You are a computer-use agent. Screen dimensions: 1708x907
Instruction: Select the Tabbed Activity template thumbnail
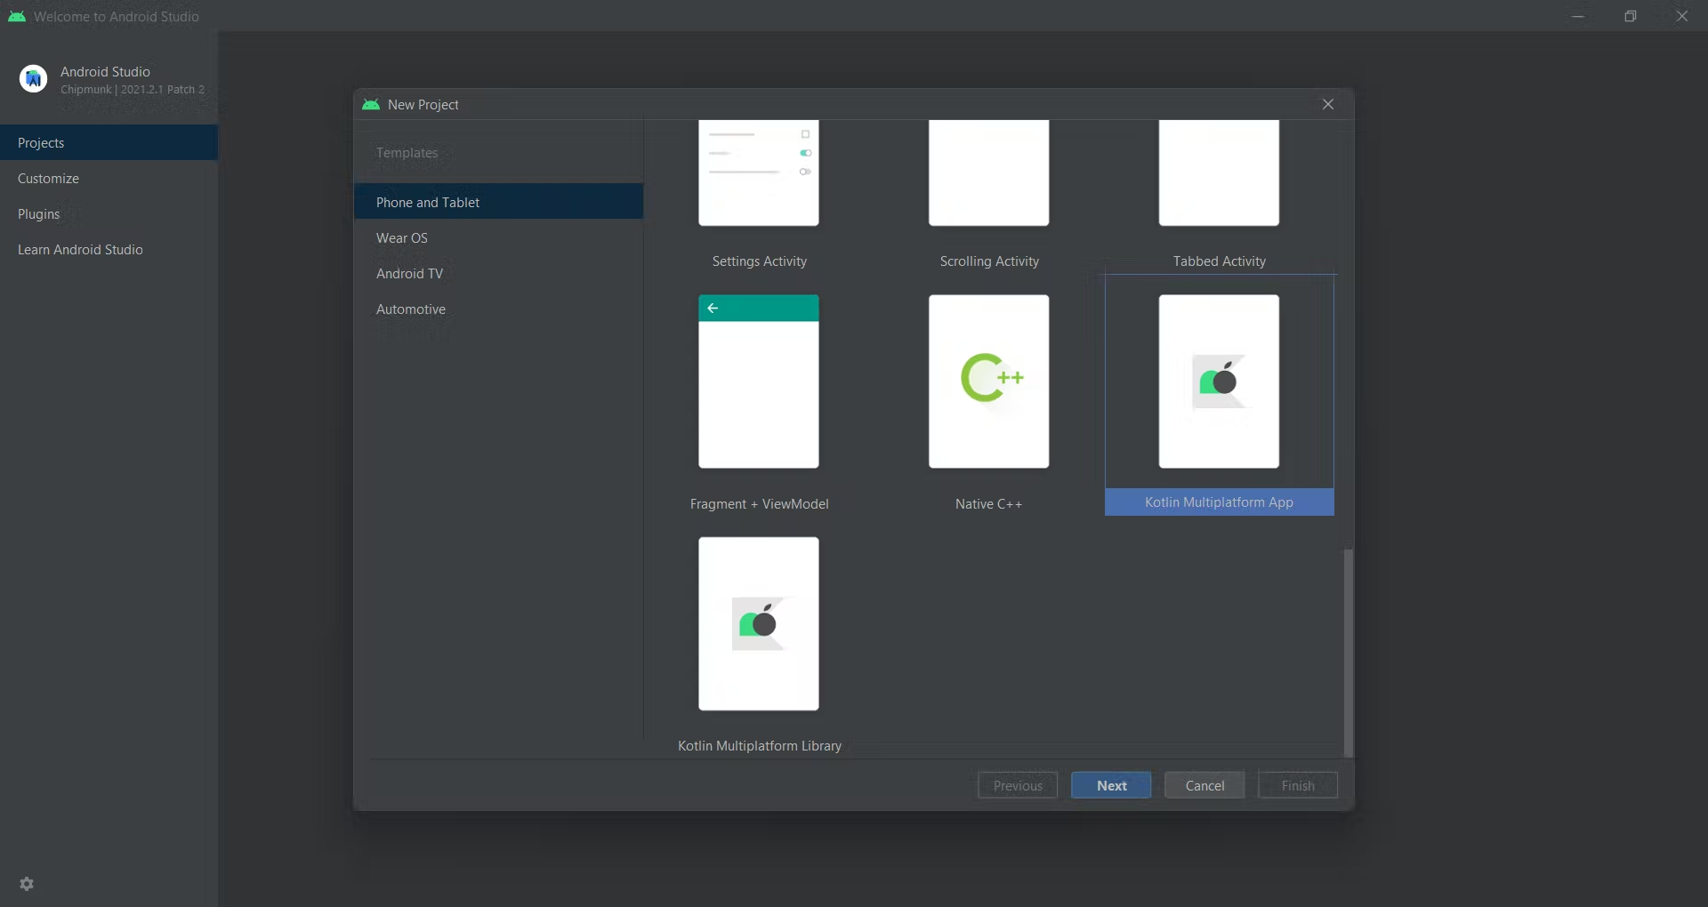point(1219,173)
